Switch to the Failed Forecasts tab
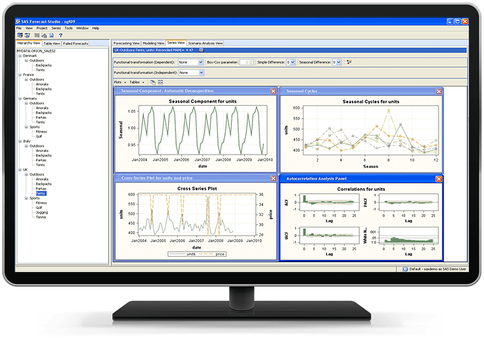 [75, 44]
